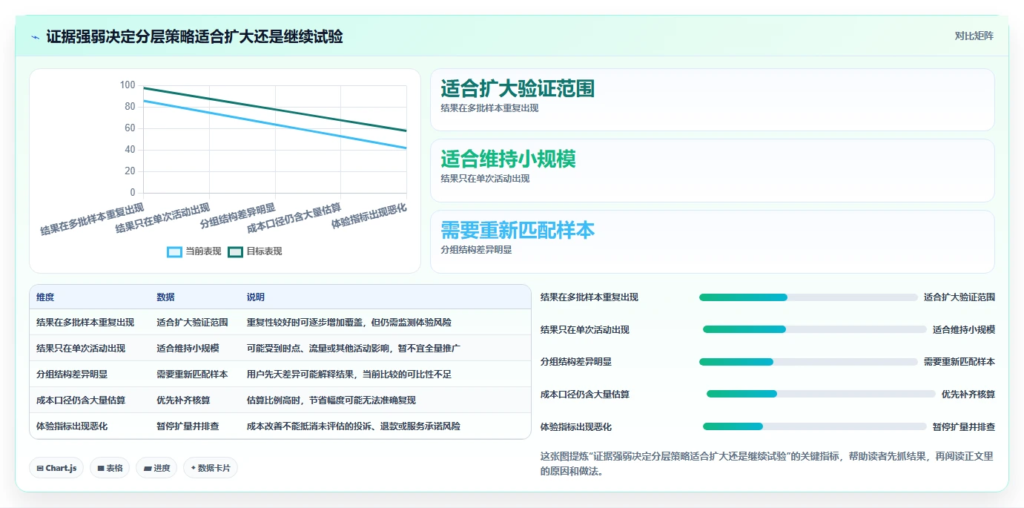The width and height of the screenshot is (1024, 508).
Task: Click table cell 分组结构差异明显
Action: pos(72,375)
